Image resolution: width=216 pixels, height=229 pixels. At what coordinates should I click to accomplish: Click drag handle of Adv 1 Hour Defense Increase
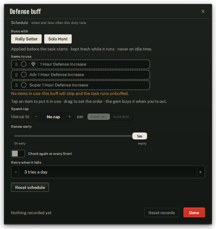point(16,75)
